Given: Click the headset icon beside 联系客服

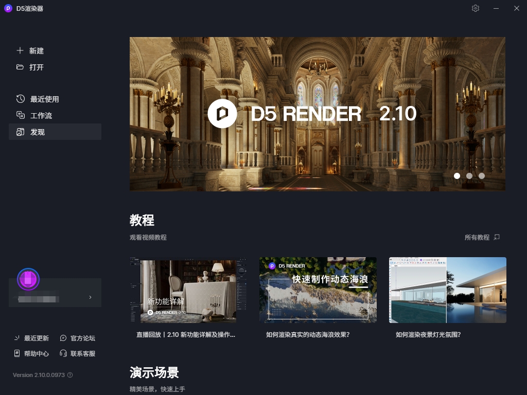Looking at the screenshot, I should (63, 353).
